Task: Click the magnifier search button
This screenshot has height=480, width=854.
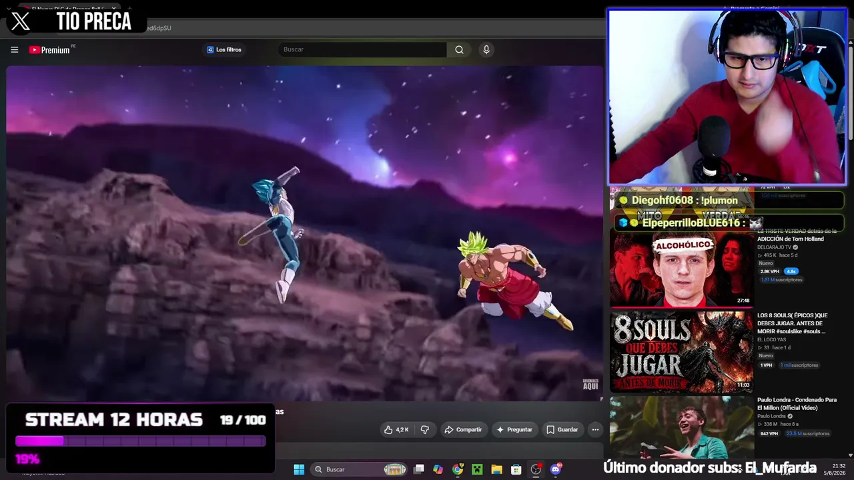Action: point(459,49)
